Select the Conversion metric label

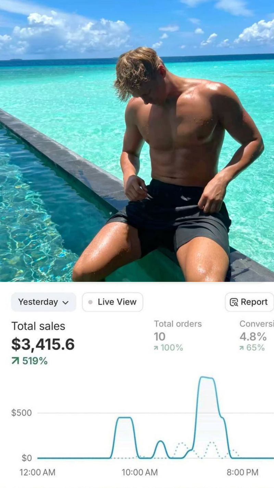pos(256,324)
